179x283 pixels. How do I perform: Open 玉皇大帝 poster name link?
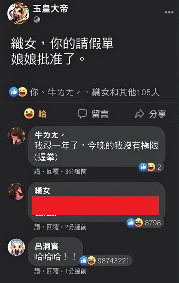(x=51, y=8)
